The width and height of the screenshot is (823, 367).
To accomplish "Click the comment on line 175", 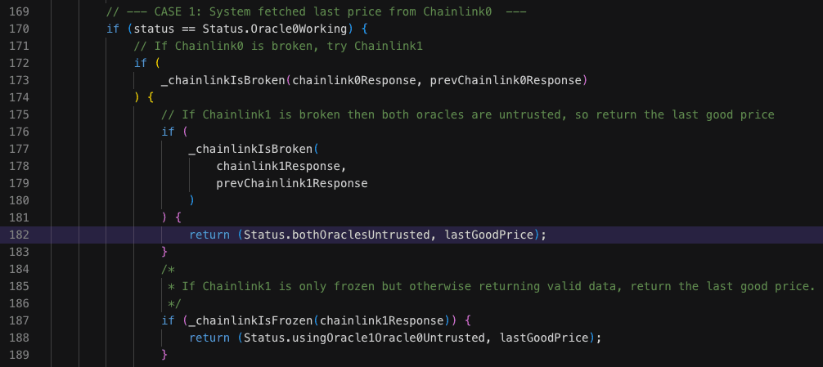I will 468,114.
